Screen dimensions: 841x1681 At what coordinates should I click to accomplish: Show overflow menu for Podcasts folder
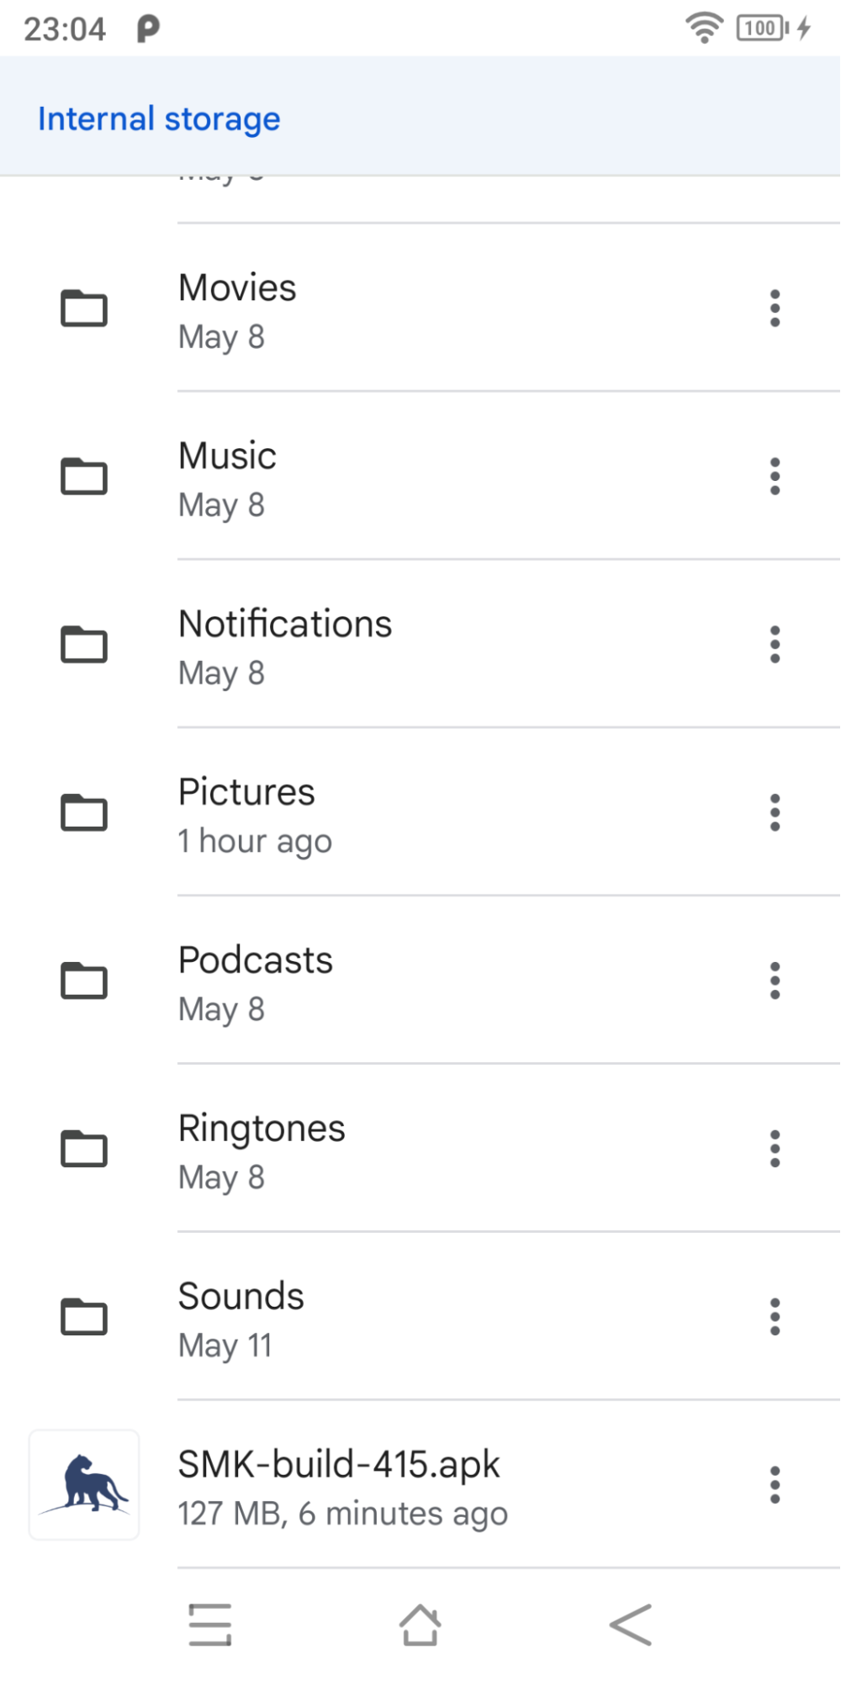pyautogui.click(x=775, y=981)
